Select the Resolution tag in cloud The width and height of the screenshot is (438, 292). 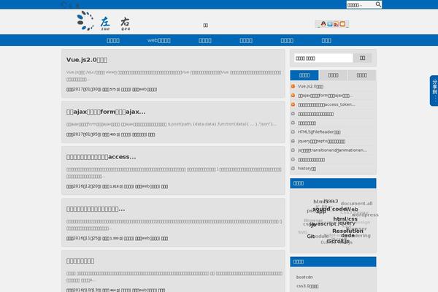347,231
